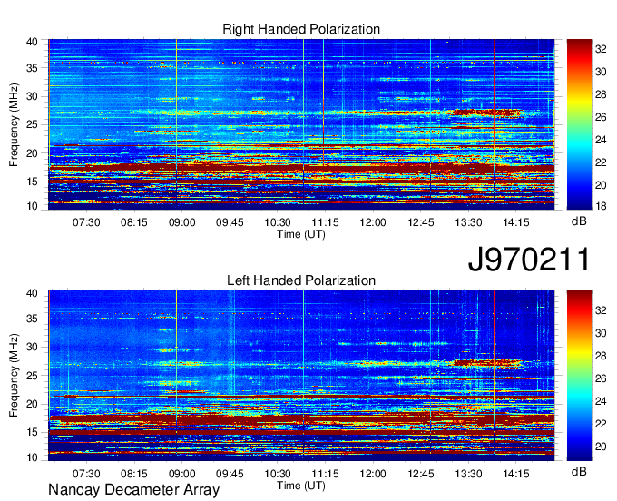Click the 18 value on the top color bar scale

(601, 206)
